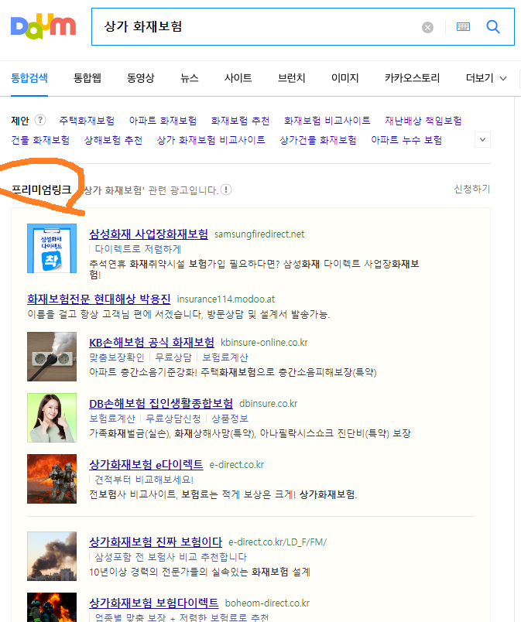521x622 pixels.
Task: Expand the suggestions list chevron
Action: 482,139
